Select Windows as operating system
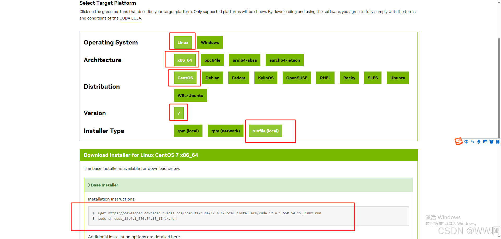501x239 pixels. [x=210, y=42]
